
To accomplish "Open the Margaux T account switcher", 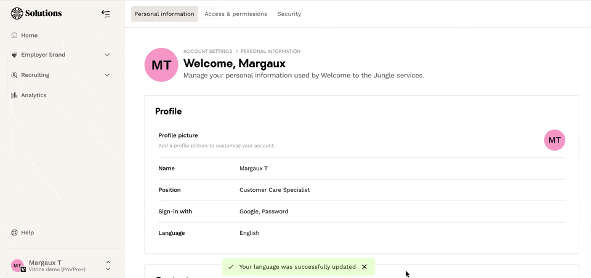I will point(108,265).
